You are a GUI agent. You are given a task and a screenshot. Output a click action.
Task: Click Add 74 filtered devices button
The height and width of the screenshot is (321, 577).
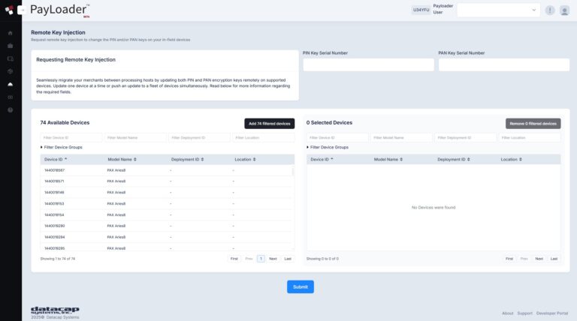pos(270,124)
